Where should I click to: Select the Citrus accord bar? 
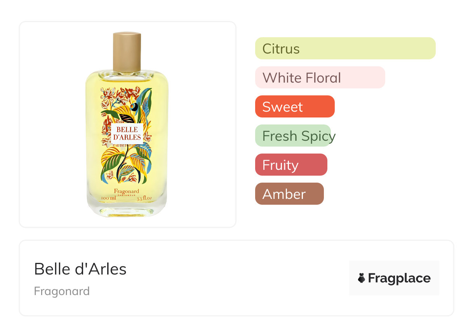click(x=345, y=48)
